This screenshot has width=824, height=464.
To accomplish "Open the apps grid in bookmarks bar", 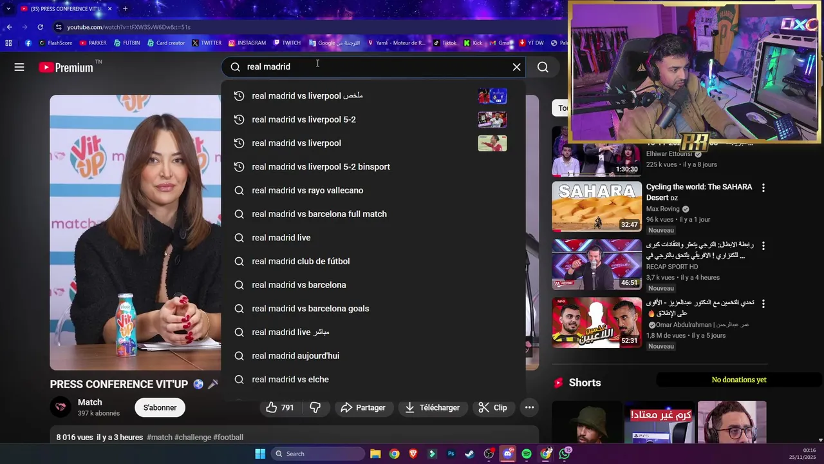I will click(x=8, y=43).
